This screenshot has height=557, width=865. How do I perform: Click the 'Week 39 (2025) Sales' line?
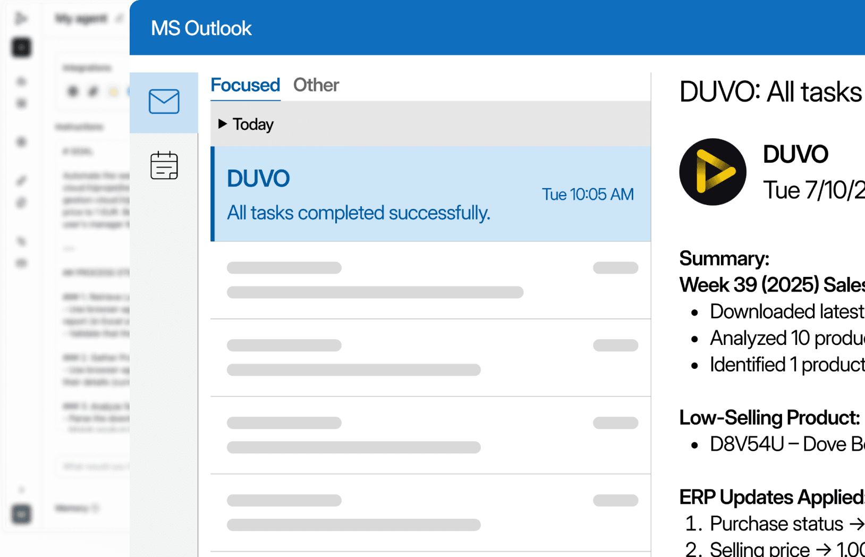772,285
